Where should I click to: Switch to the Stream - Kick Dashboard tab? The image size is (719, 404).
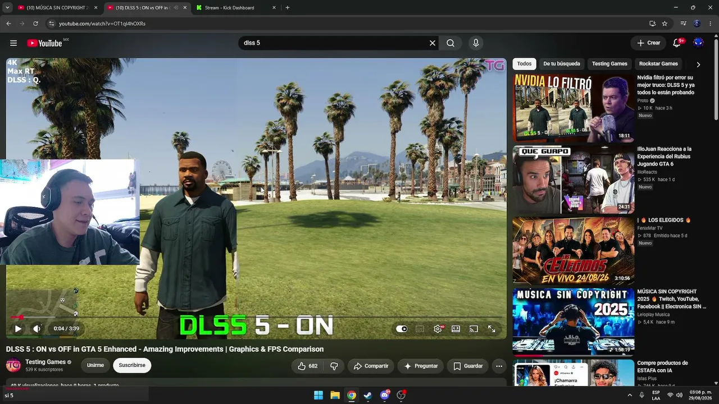[x=236, y=8]
